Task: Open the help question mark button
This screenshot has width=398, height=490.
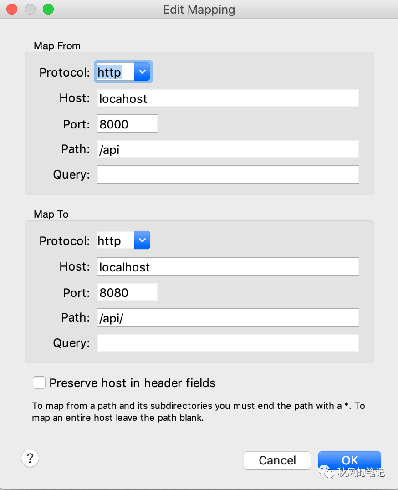Action: coord(30,458)
